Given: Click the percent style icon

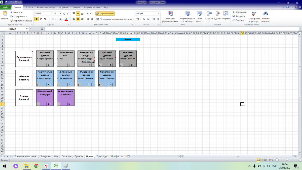Looking at the screenshot, I should point(144,19).
